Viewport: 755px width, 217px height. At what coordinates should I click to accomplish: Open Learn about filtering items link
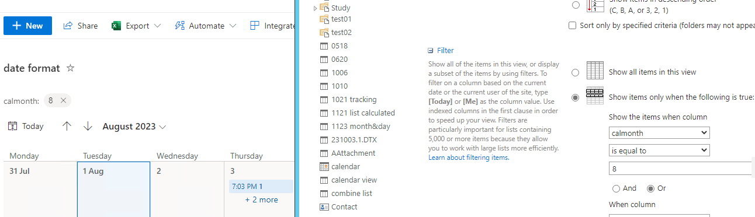pyautogui.click(x=469, y=157)
